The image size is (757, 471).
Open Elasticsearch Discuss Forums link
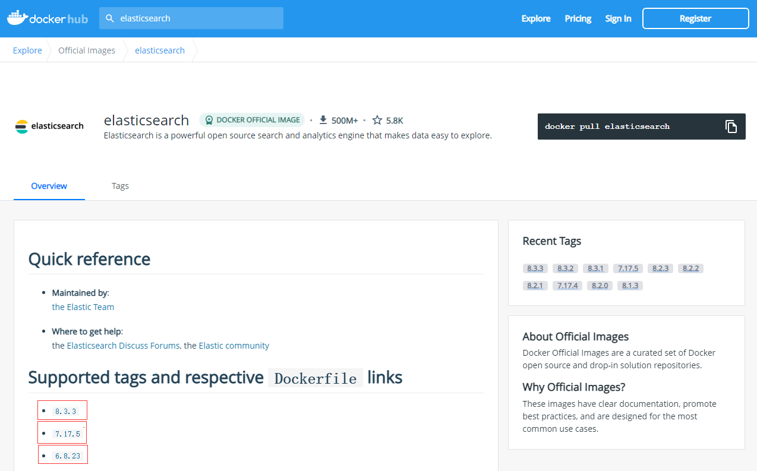(x=123, y=346)
